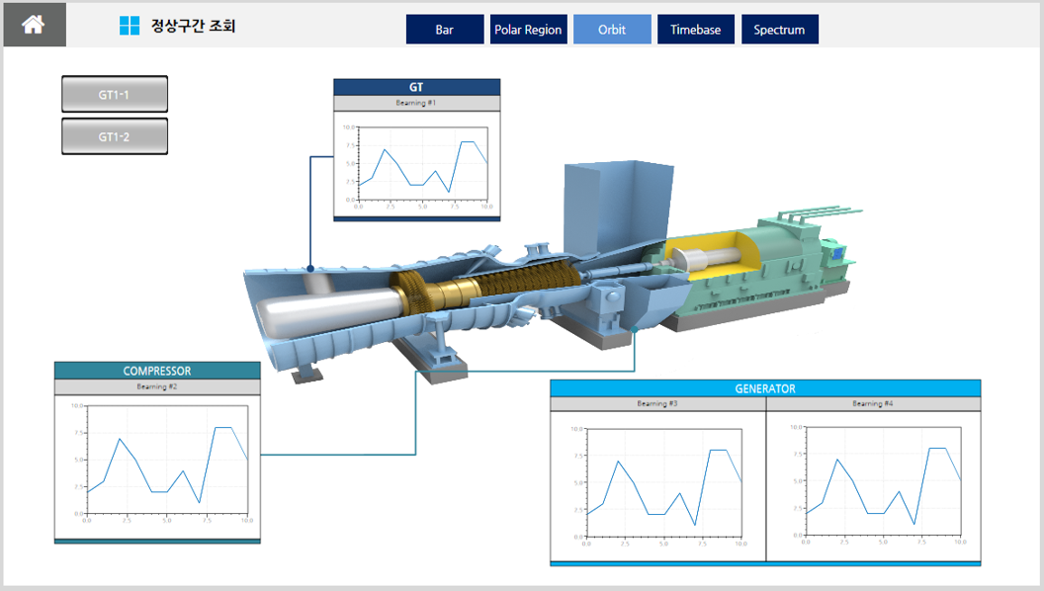Screen dimensions: 1044x591
Task: Open the Timebase tab
Action: coord(696,30)
